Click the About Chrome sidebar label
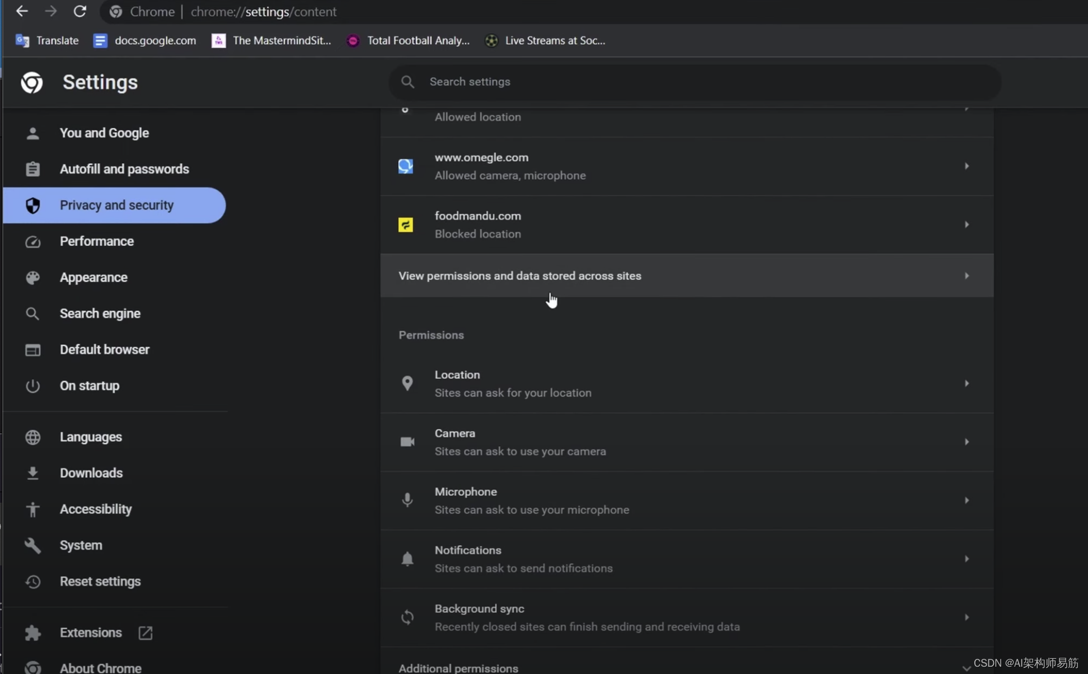Screen dimensions: 1088x674 click(x=101, y=668)
